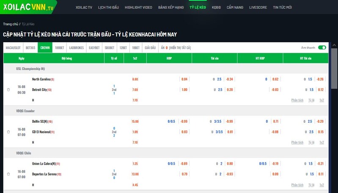
Task: Go to Trang chủ breadcrumb link
Action: [x=11, y=24]
